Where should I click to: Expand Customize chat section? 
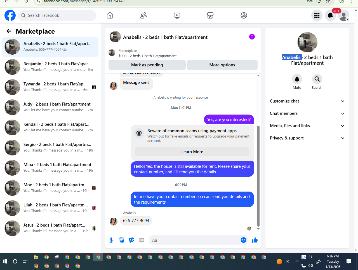tap(307, 101)
